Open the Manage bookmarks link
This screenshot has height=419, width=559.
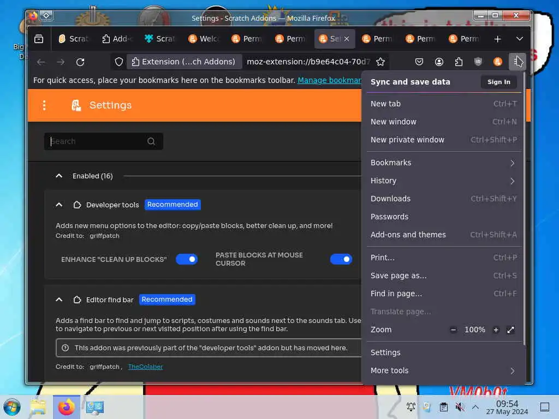[329, 80]
